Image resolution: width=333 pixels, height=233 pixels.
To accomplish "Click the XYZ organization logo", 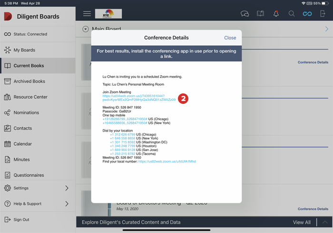I will click(108, 14).
